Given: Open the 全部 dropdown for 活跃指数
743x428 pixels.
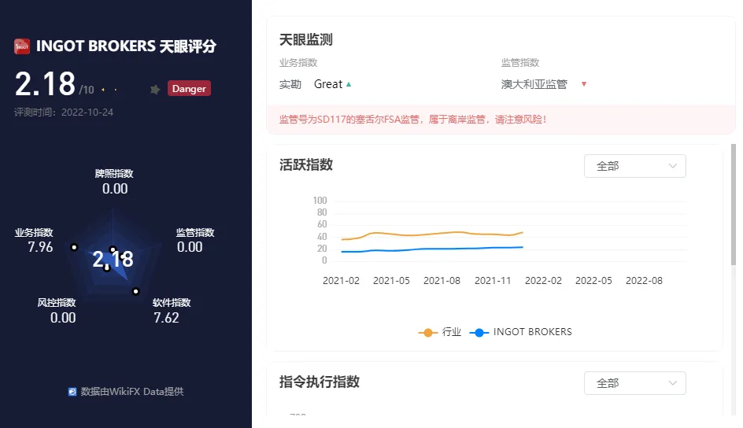Looking at the screenshot, I should pyautogui.click(x=635, y=166).
